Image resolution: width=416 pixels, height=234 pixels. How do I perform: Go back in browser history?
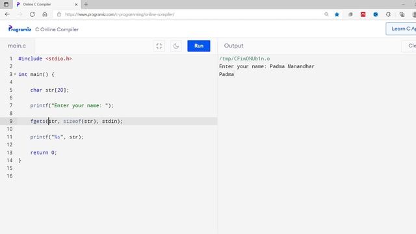7,14
